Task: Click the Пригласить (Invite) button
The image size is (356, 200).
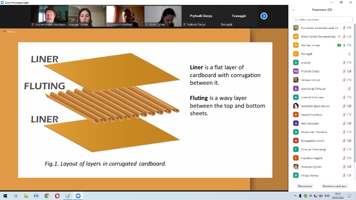Action: click(305, 186)
